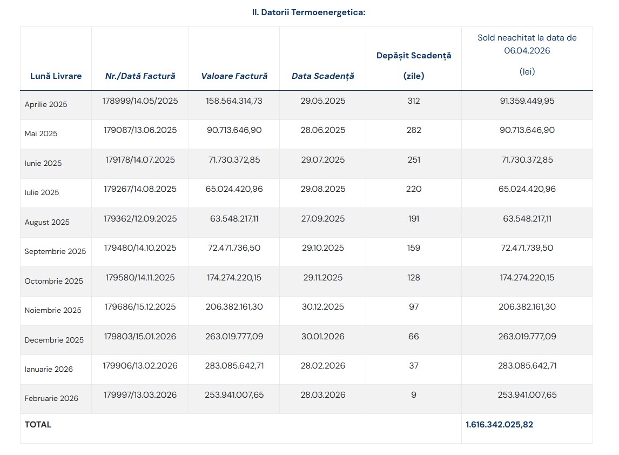Select the 'Lună Livrare' column header

click(56, 76)
